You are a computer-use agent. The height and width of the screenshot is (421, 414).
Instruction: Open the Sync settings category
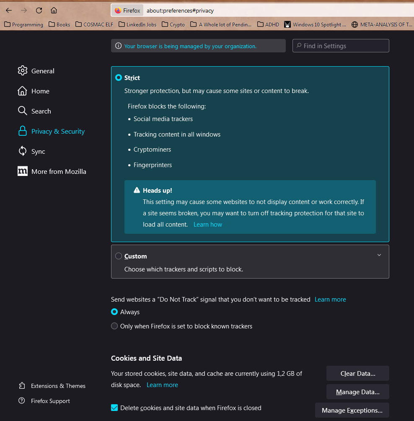pyautogui.click(x=31, y=151)
